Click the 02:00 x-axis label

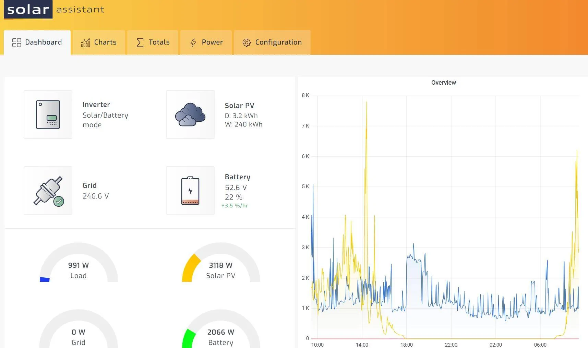pos(495,345)
